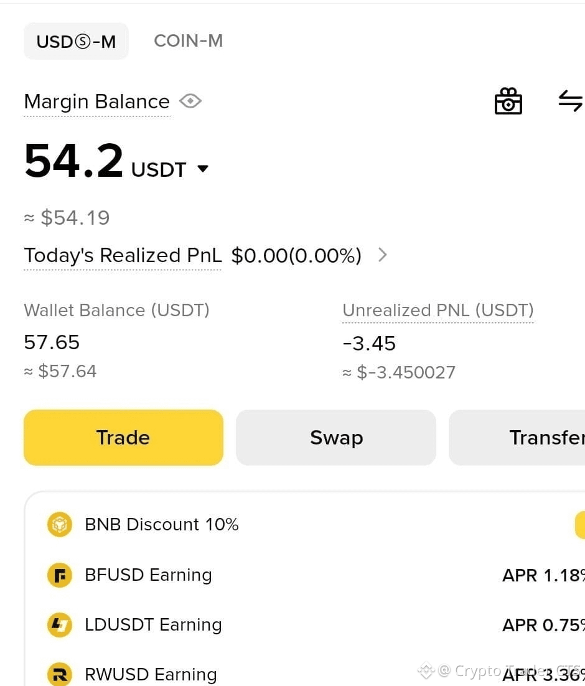Tap the -3.45 unrealized PNL value
This screenshot has height=686, width=585.
coord(369,344)
